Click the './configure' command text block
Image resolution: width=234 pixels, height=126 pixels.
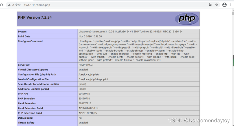click(138, 50)
